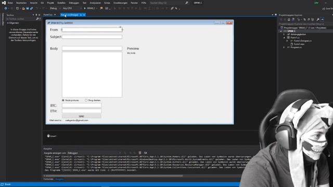Click the SEND button on the form
Screen dimensions: 333x187
click(82, 116)
